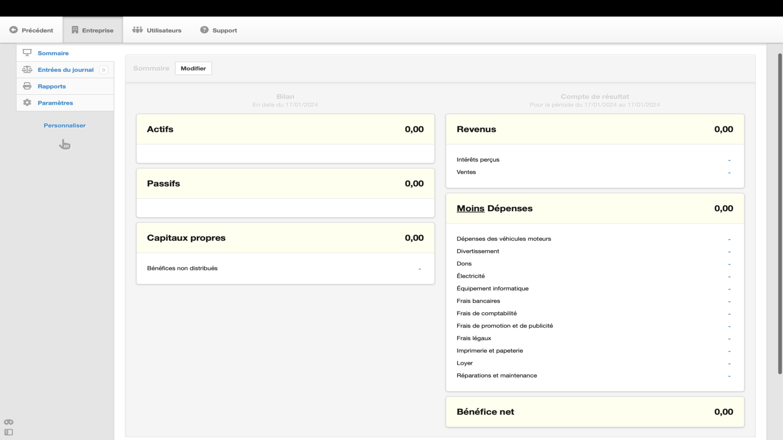Click the Ventes revenue account row

point(595,172)
